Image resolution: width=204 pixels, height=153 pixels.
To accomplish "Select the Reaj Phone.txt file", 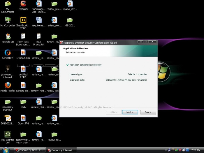I will pos(39,39).
